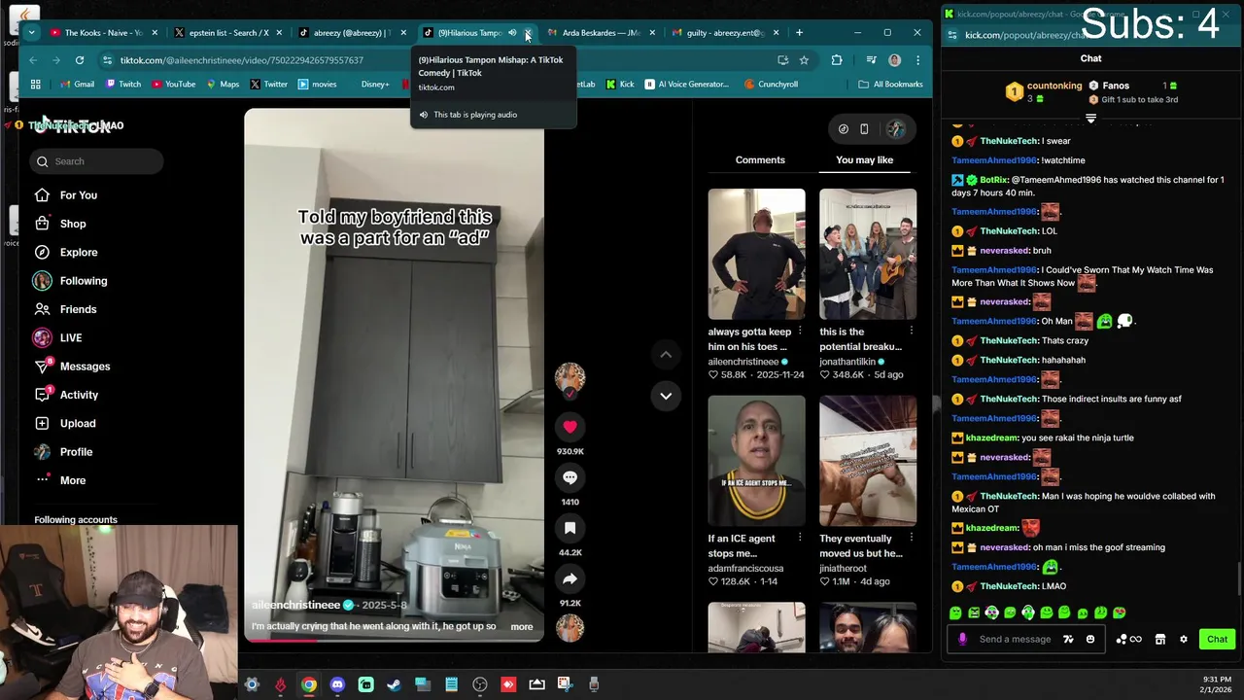Open the Chrome profile avatar
Screen dimensions: 1244x700
[x=894, y=60]
